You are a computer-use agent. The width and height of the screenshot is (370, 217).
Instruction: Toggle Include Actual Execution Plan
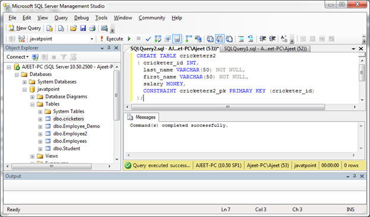point(189,39)
